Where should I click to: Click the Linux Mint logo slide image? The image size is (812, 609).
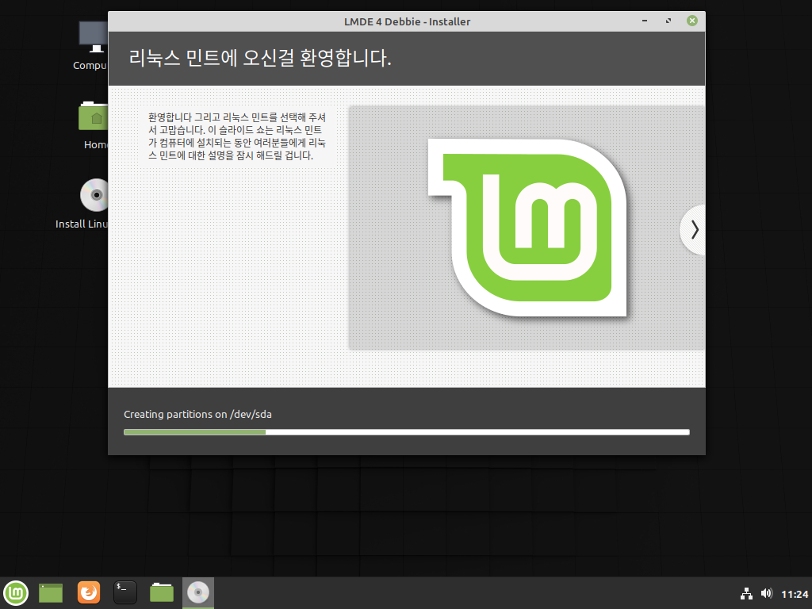[x=527, y=228]
